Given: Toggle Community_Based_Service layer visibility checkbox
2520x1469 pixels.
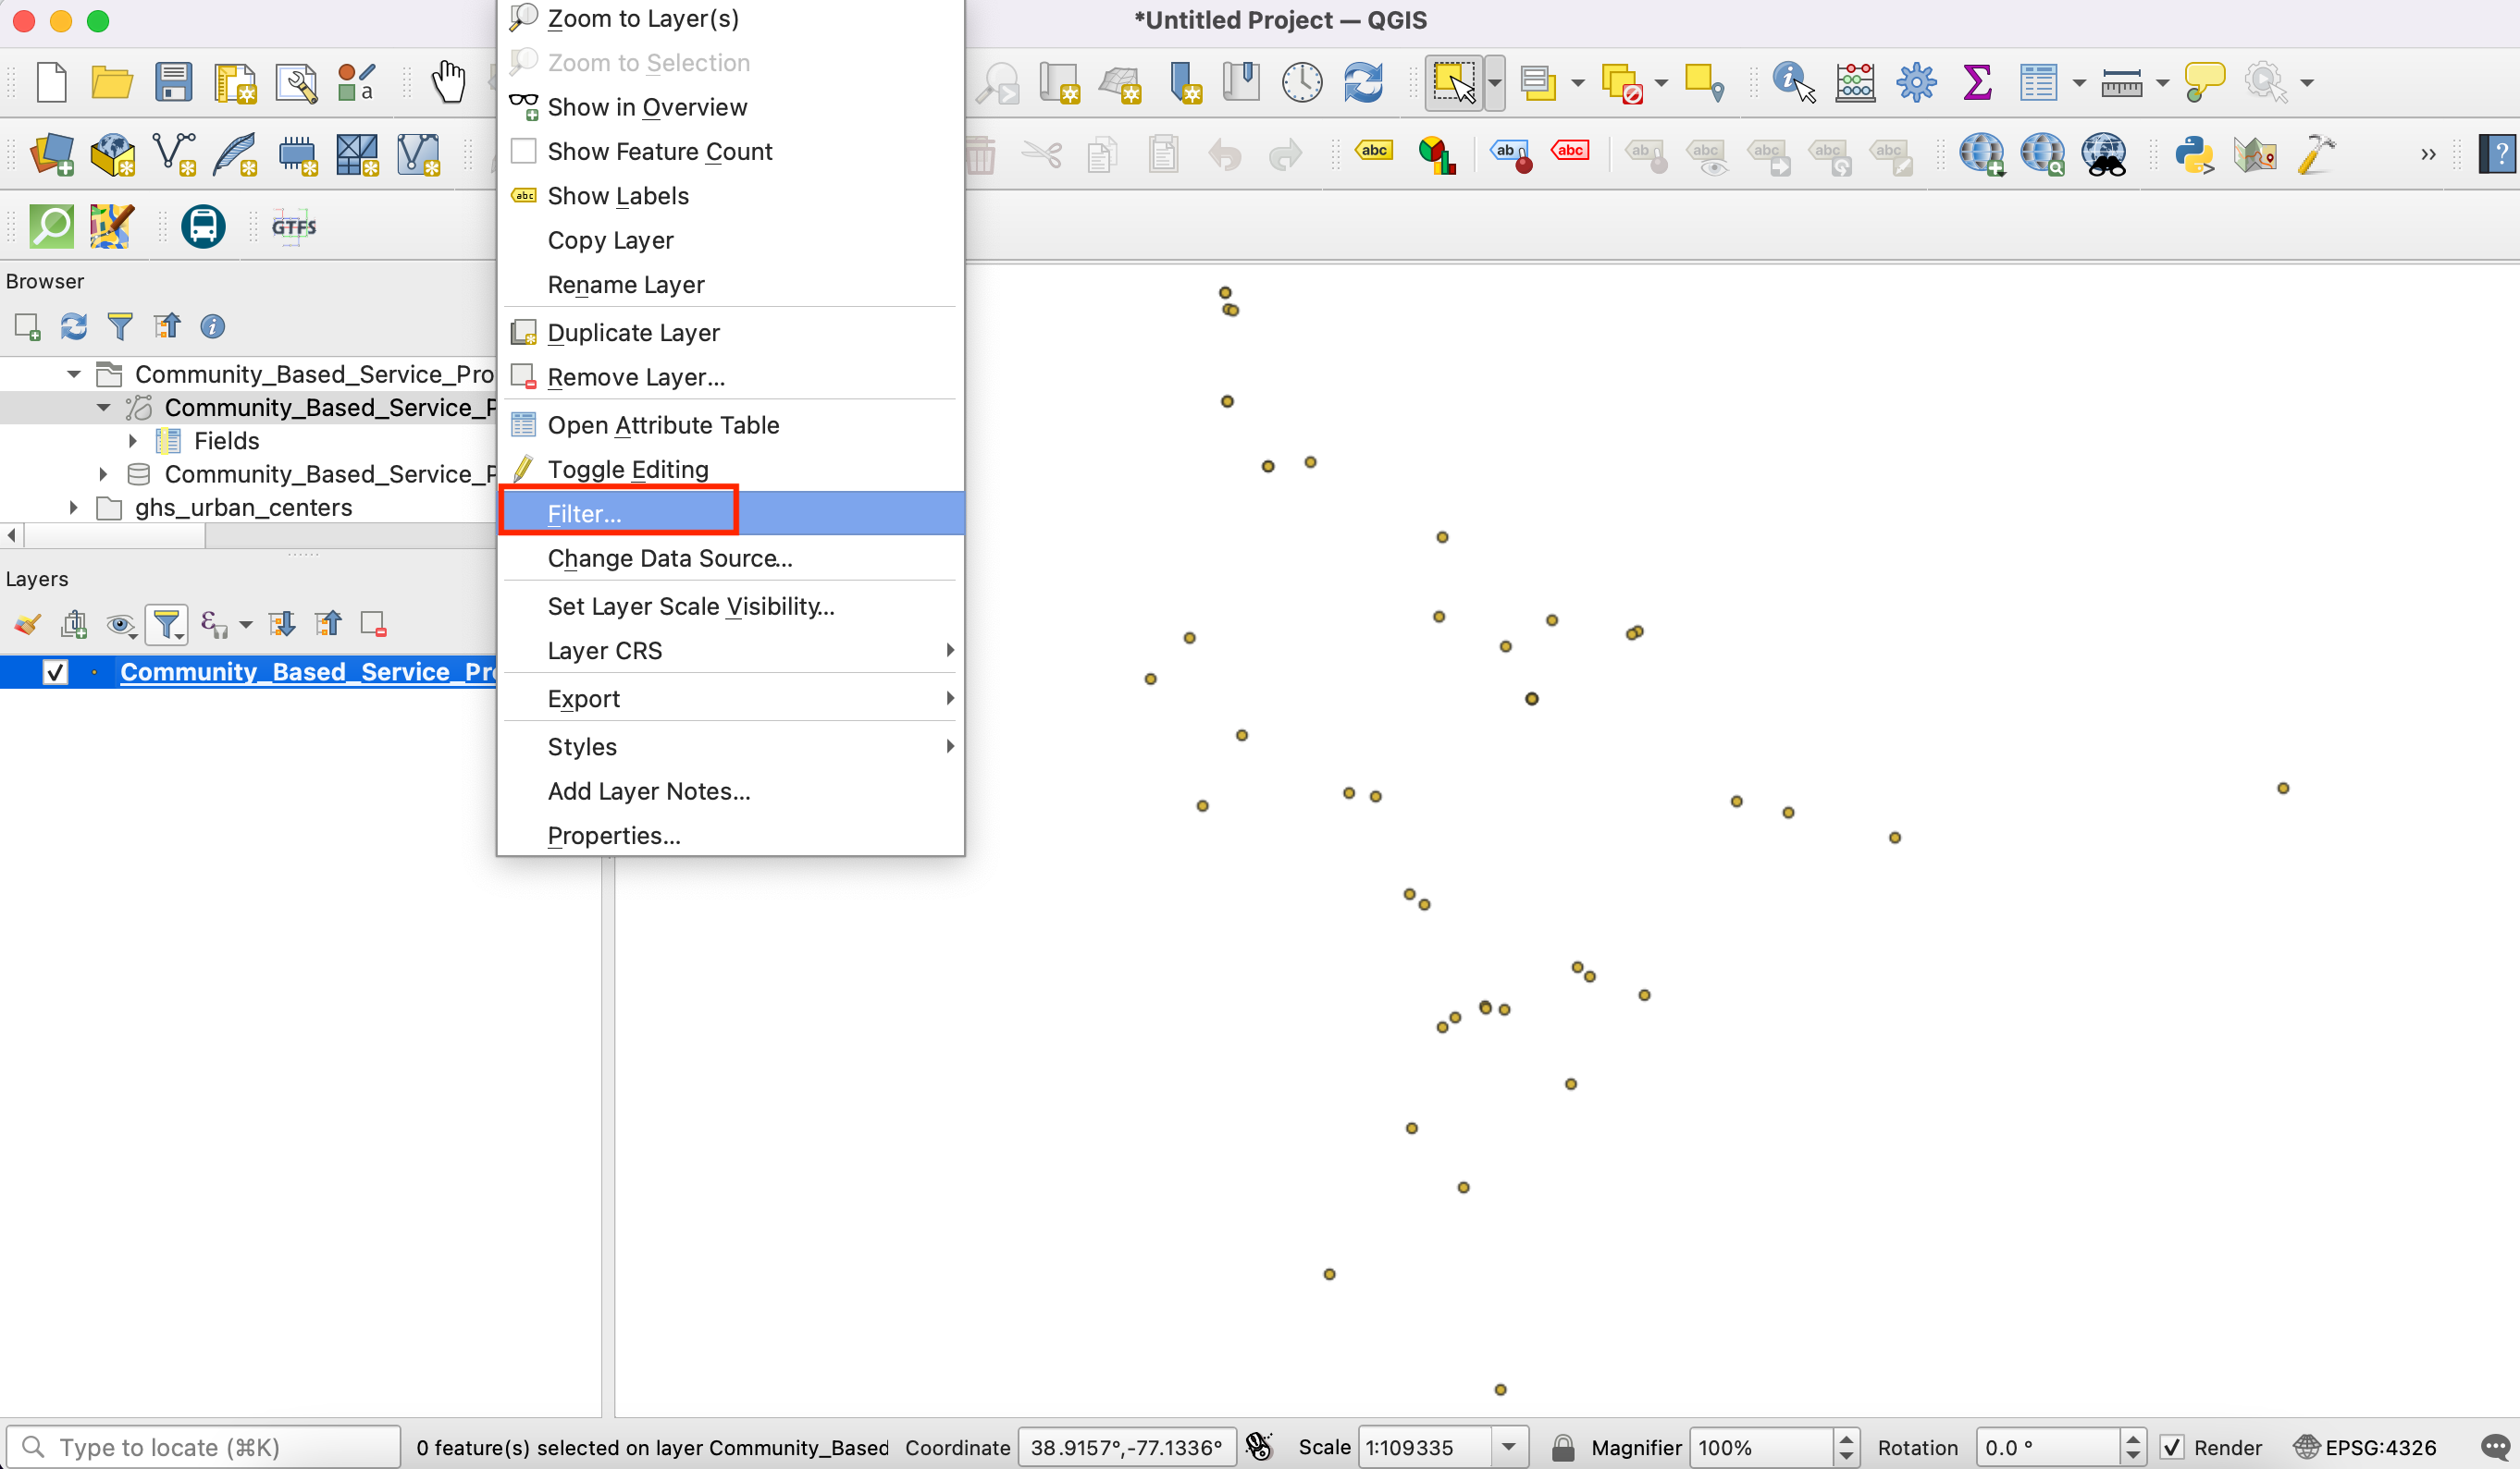Looking at the screenshot, I should tap(56, 671).
